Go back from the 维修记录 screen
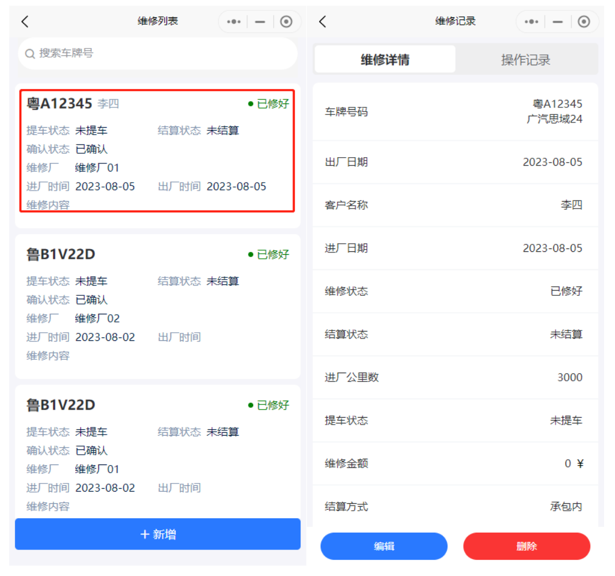Viewport: 615px width, 576px height. [323, 22]
